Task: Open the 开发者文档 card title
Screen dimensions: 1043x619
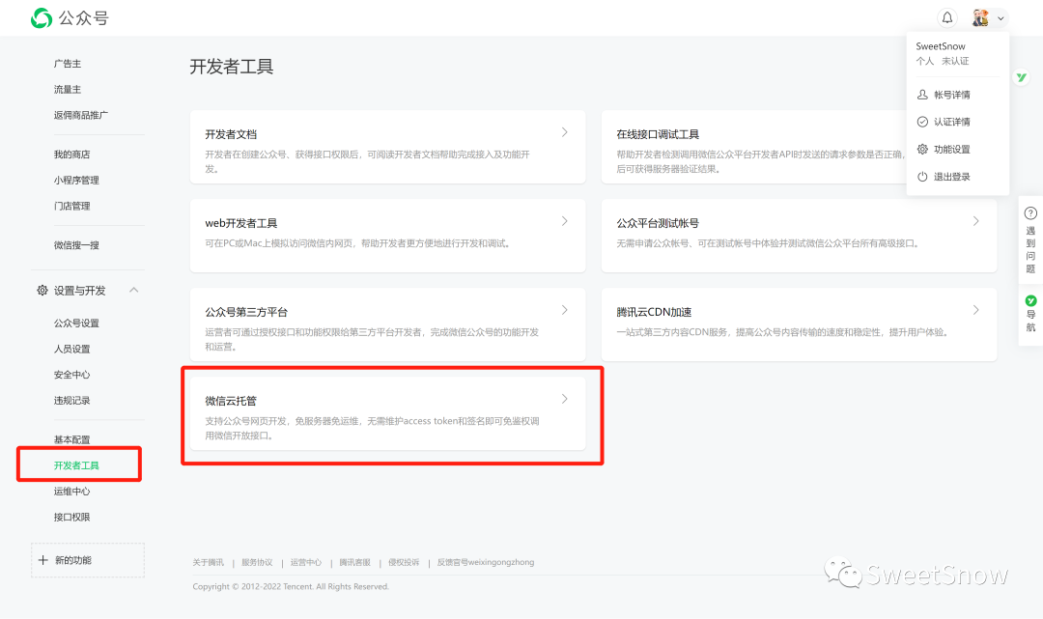Action: coord(231,134)
